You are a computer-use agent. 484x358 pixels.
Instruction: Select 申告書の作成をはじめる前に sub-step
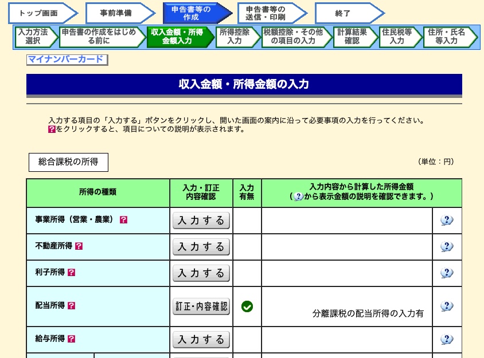pos(103,37)
